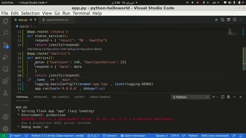Open the Remote Explorer view
This screenshot has width=246, height=138.
pyautogui.click(x=5, y=69)
